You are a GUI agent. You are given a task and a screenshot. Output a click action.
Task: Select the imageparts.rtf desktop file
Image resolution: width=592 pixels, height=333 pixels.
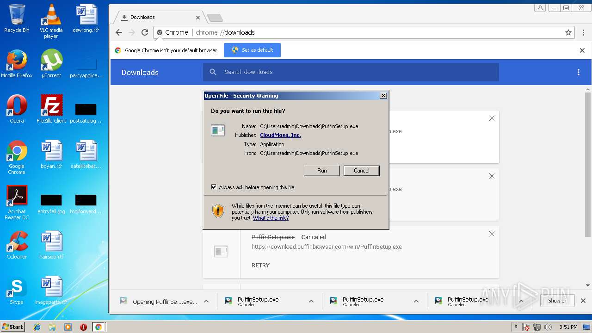[x=51, y=290]
